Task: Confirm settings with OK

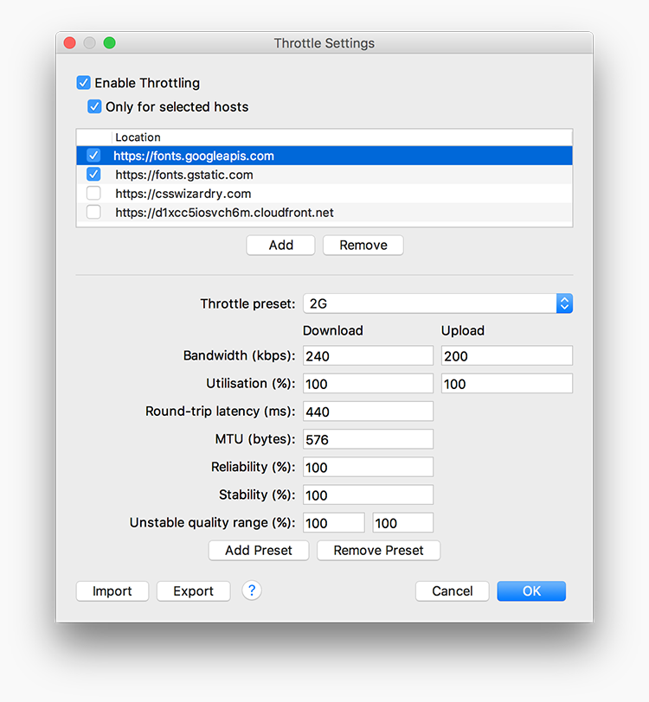Action: click(531, 591)
